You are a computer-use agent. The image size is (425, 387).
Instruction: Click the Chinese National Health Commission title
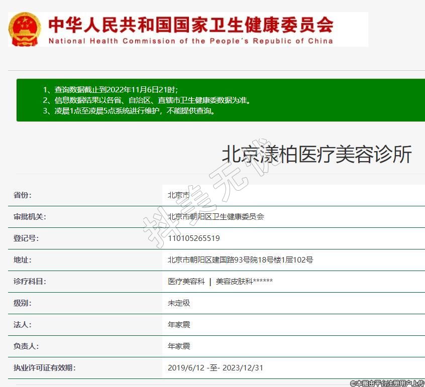click(x=190, y=24)
